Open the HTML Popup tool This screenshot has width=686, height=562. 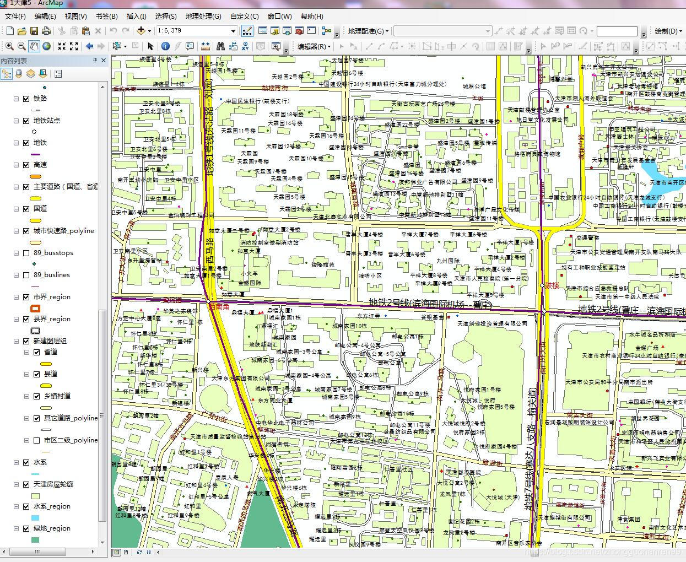click(190, 46)
